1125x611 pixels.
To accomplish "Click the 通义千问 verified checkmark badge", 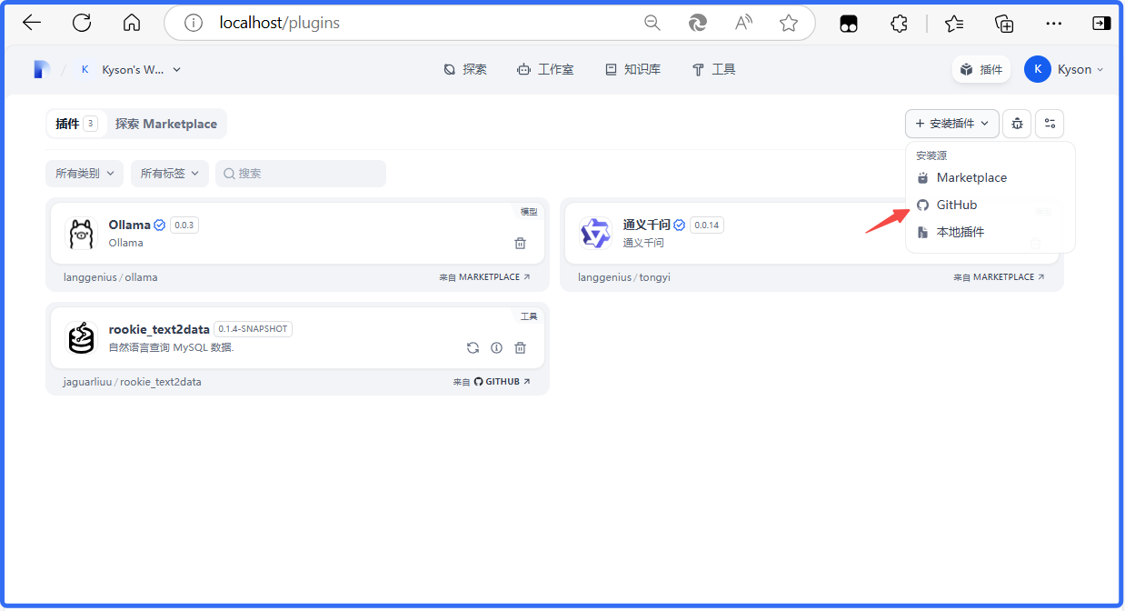I will 680,225.
